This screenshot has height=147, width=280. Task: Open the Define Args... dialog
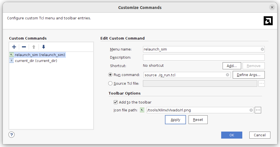(x=248, y=75)
